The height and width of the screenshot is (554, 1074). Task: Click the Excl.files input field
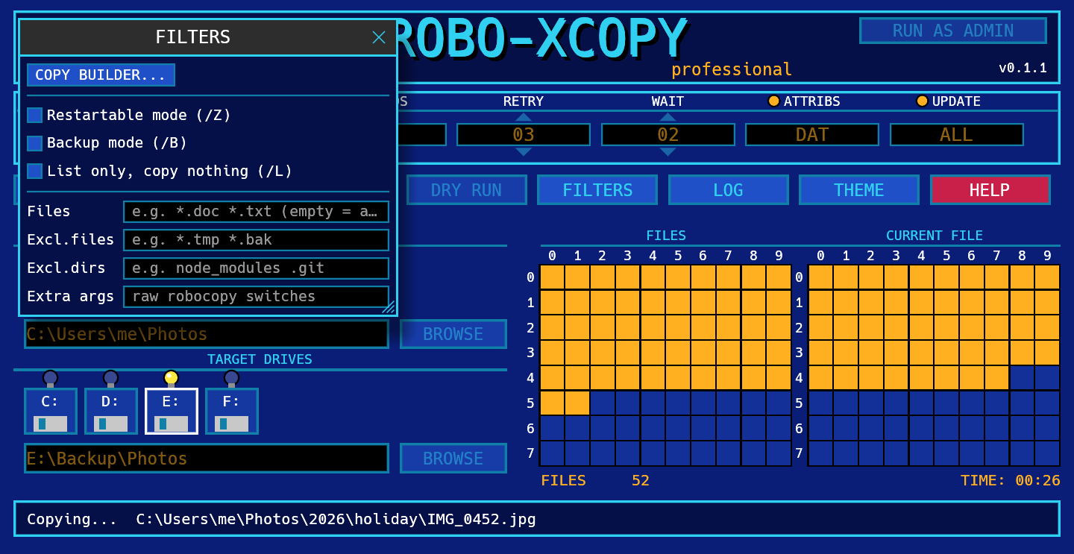(257, 240)
